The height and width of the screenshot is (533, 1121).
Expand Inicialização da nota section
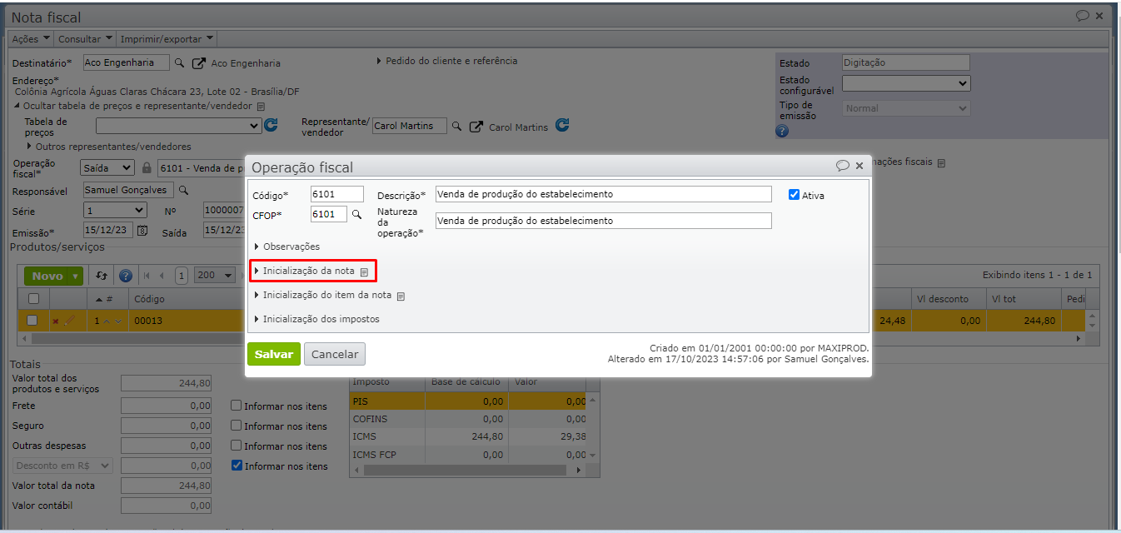point(304,271)
